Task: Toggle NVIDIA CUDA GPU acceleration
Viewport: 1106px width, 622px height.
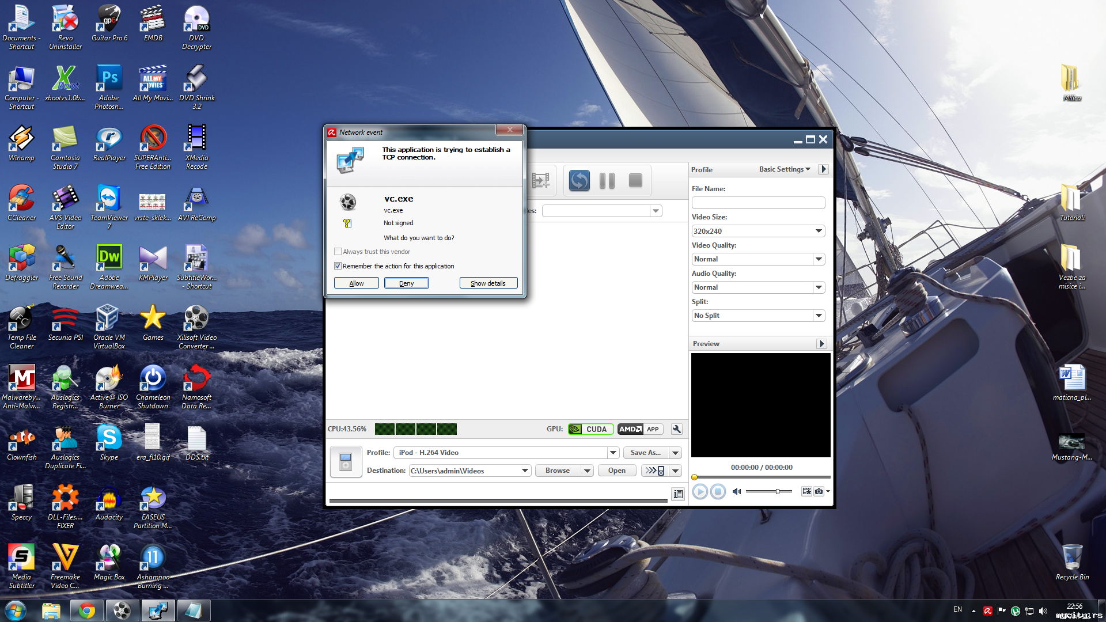Action: point(589,429)
